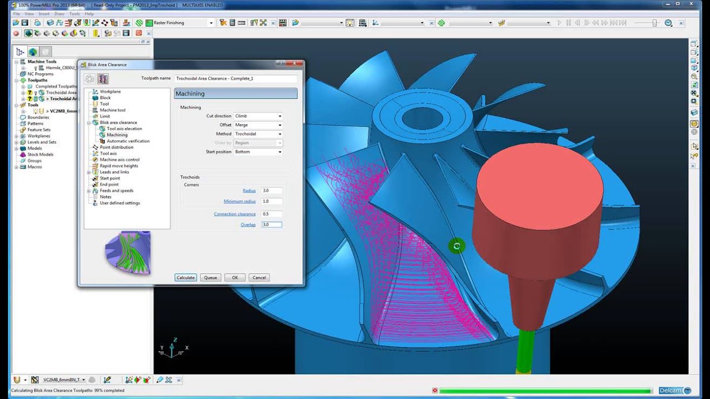The width and height of the screenshot is (710, 399).
Task: Open the Help menu
Action: tap(89, 13)
